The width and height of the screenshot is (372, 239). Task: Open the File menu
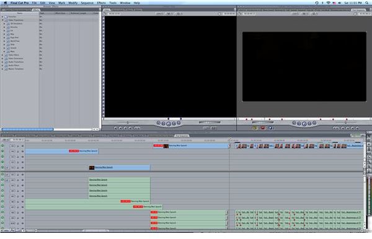tap(34, 3)
